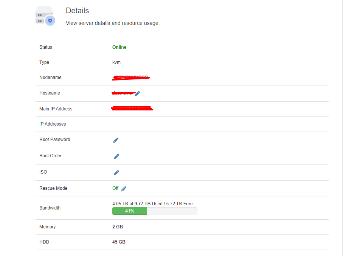346x256 pixels.
Task: Click the redacted Main IP Address value
Action: point(132,109)
